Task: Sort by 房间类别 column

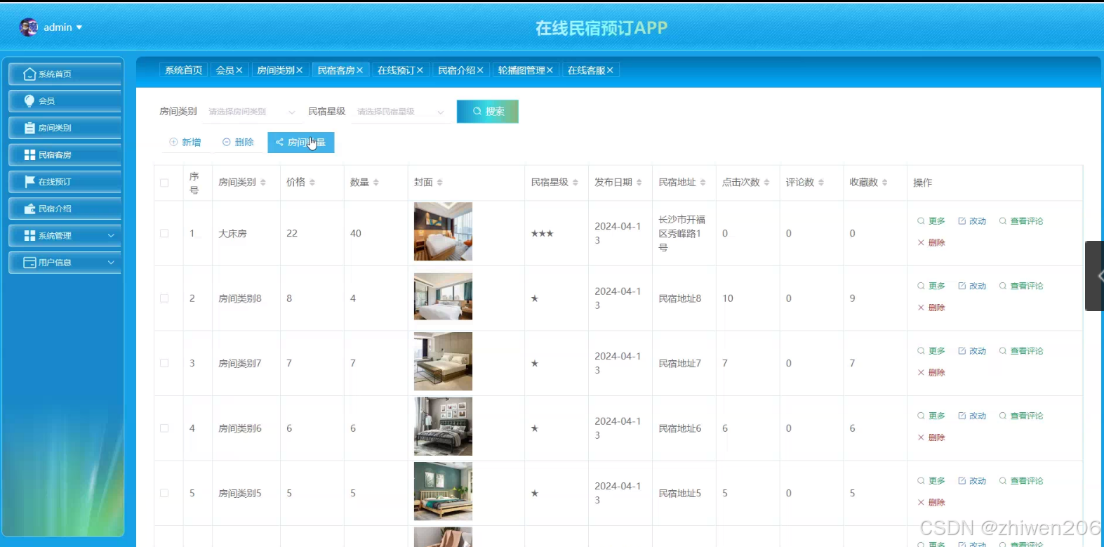Action: coord(263,183)
